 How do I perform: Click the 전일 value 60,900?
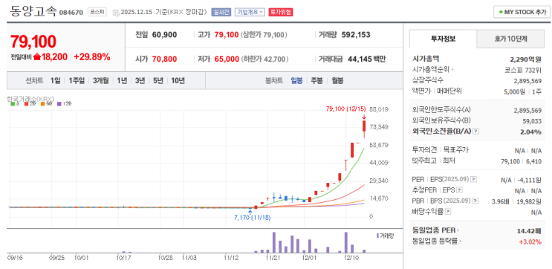tap(164, 35)
